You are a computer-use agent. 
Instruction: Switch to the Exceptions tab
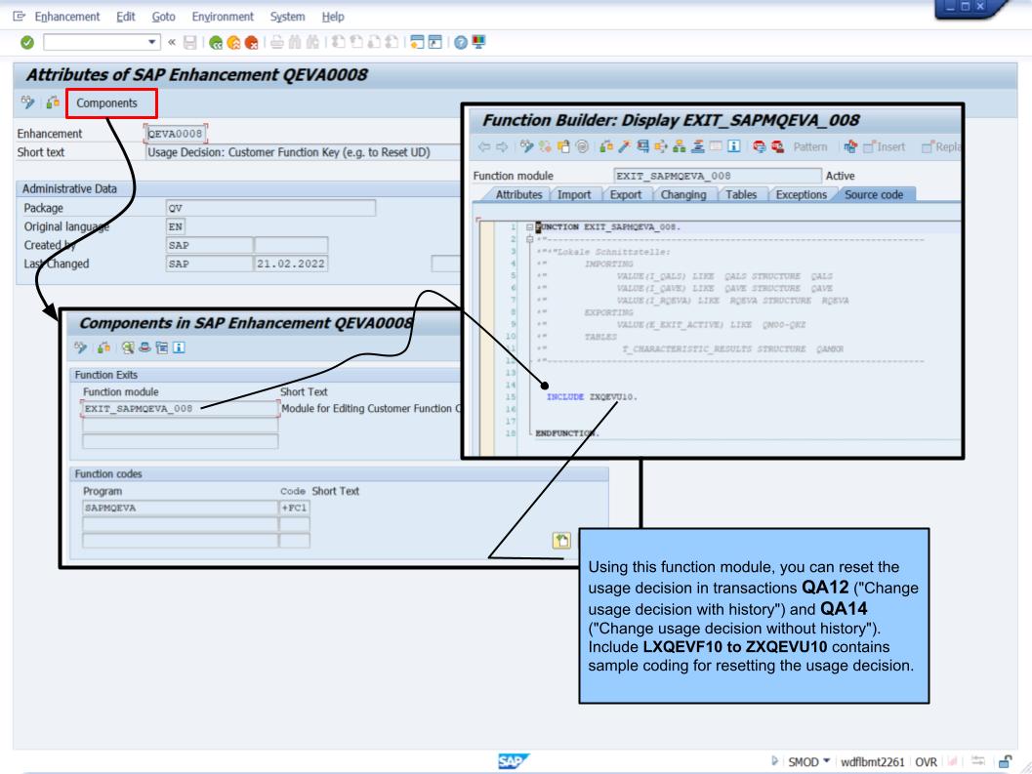[801, 195]
